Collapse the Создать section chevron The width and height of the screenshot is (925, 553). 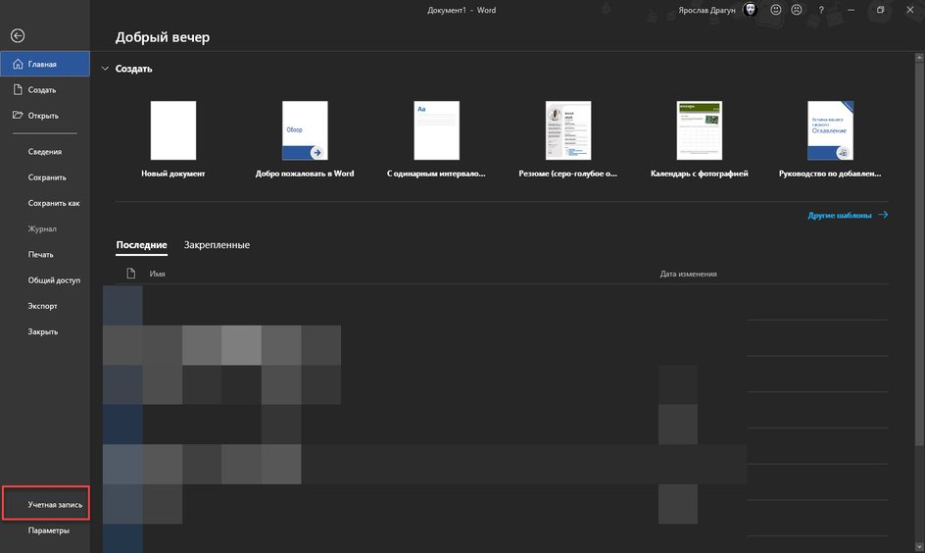(x=105, y=69)
